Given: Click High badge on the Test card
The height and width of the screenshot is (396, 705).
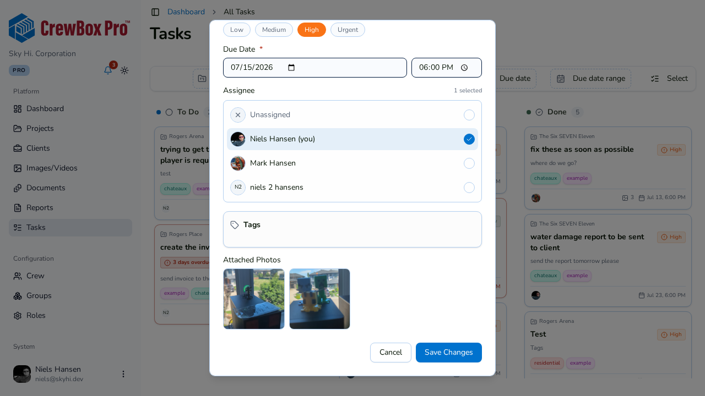Looking at the screenshot, I should point(671,334).
